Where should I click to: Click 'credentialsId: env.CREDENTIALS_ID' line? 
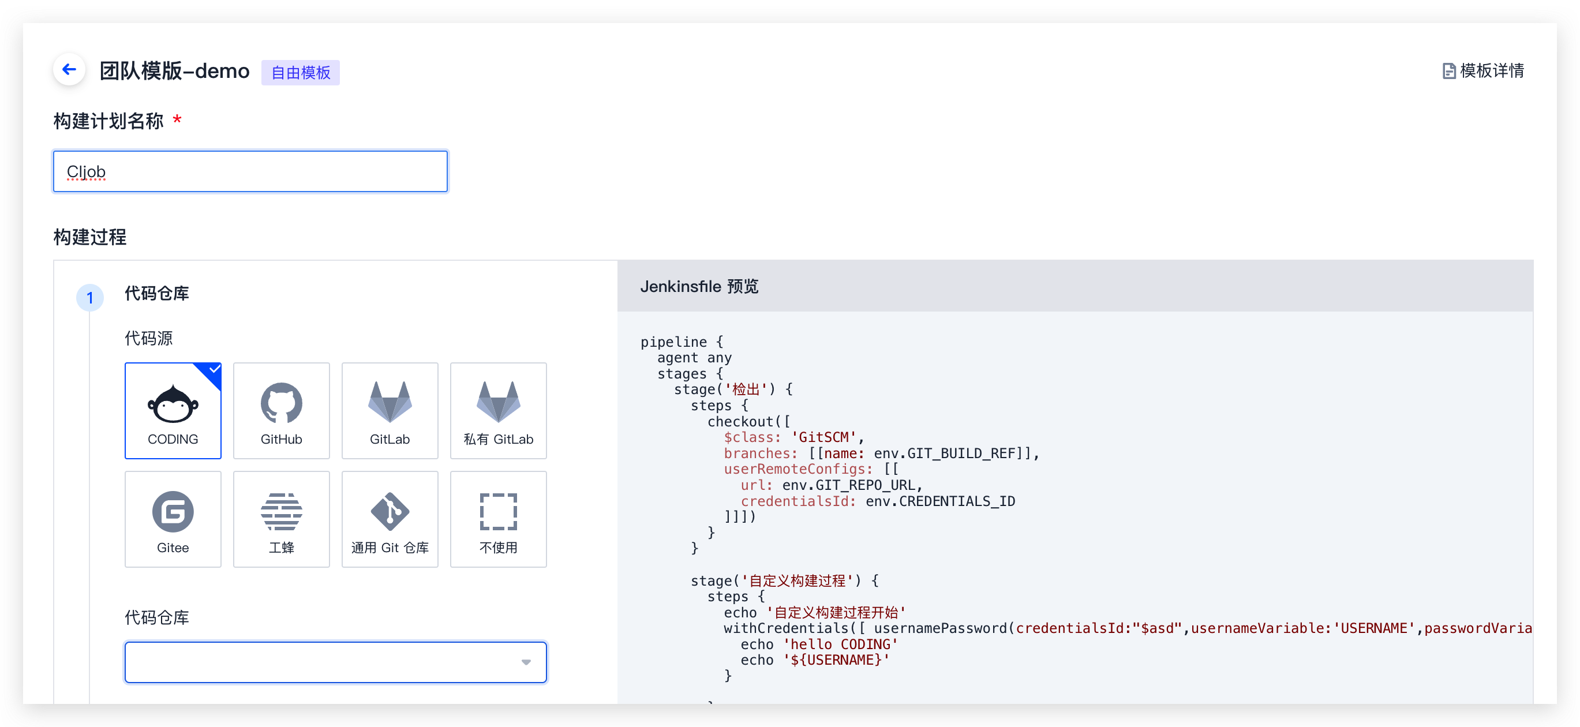(x=878, y=501)
